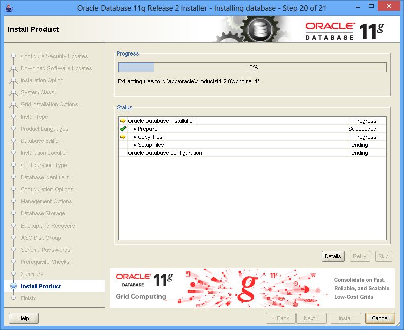Click the Skip button
This screenshot has width=404, height=330.
(383, 256)
